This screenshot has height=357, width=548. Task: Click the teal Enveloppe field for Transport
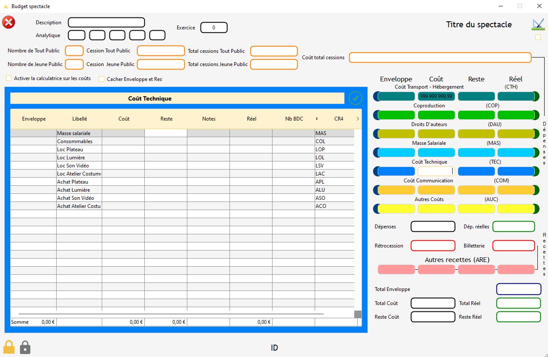pos(396,96)
